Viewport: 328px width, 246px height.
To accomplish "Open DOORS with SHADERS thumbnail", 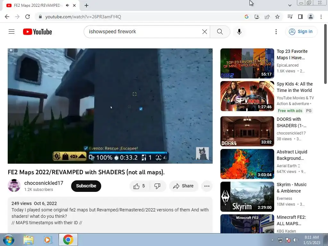I will [247, 131].
